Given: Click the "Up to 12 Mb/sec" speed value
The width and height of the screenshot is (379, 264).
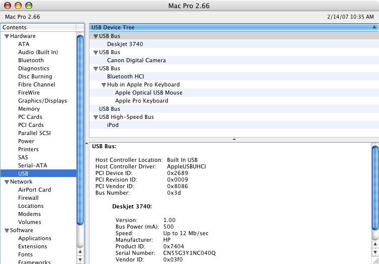Looking at the screenshot, I should [x=185, y=234].
